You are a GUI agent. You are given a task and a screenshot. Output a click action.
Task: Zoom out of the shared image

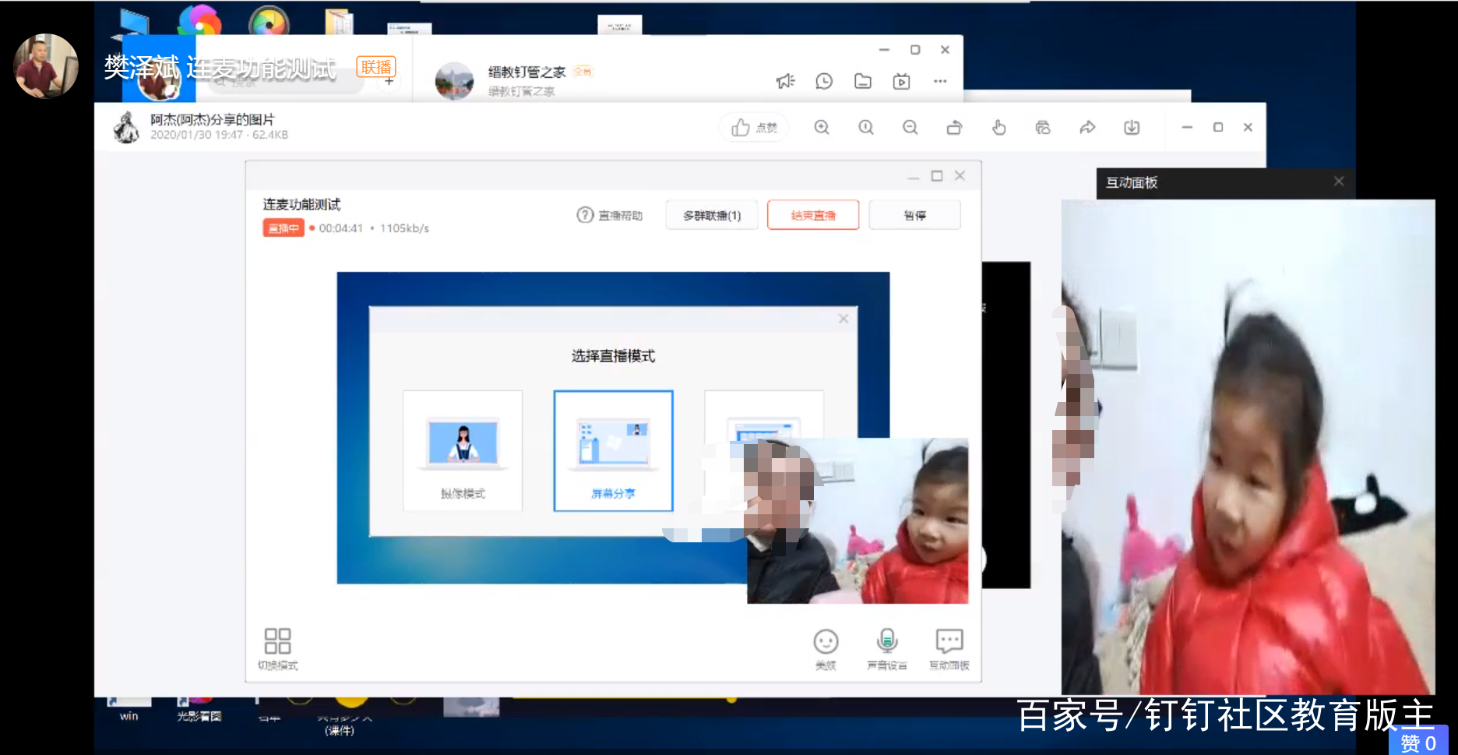coord(910,127)
